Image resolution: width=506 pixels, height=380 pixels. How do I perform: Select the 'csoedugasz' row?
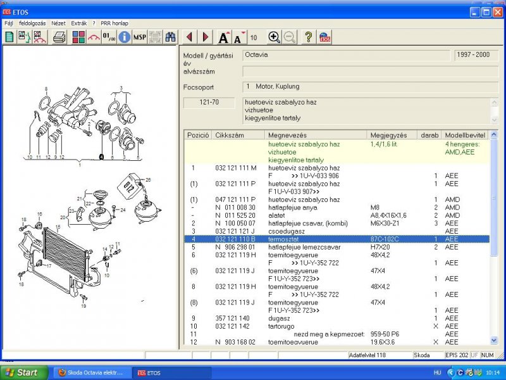tap(337, 231)
